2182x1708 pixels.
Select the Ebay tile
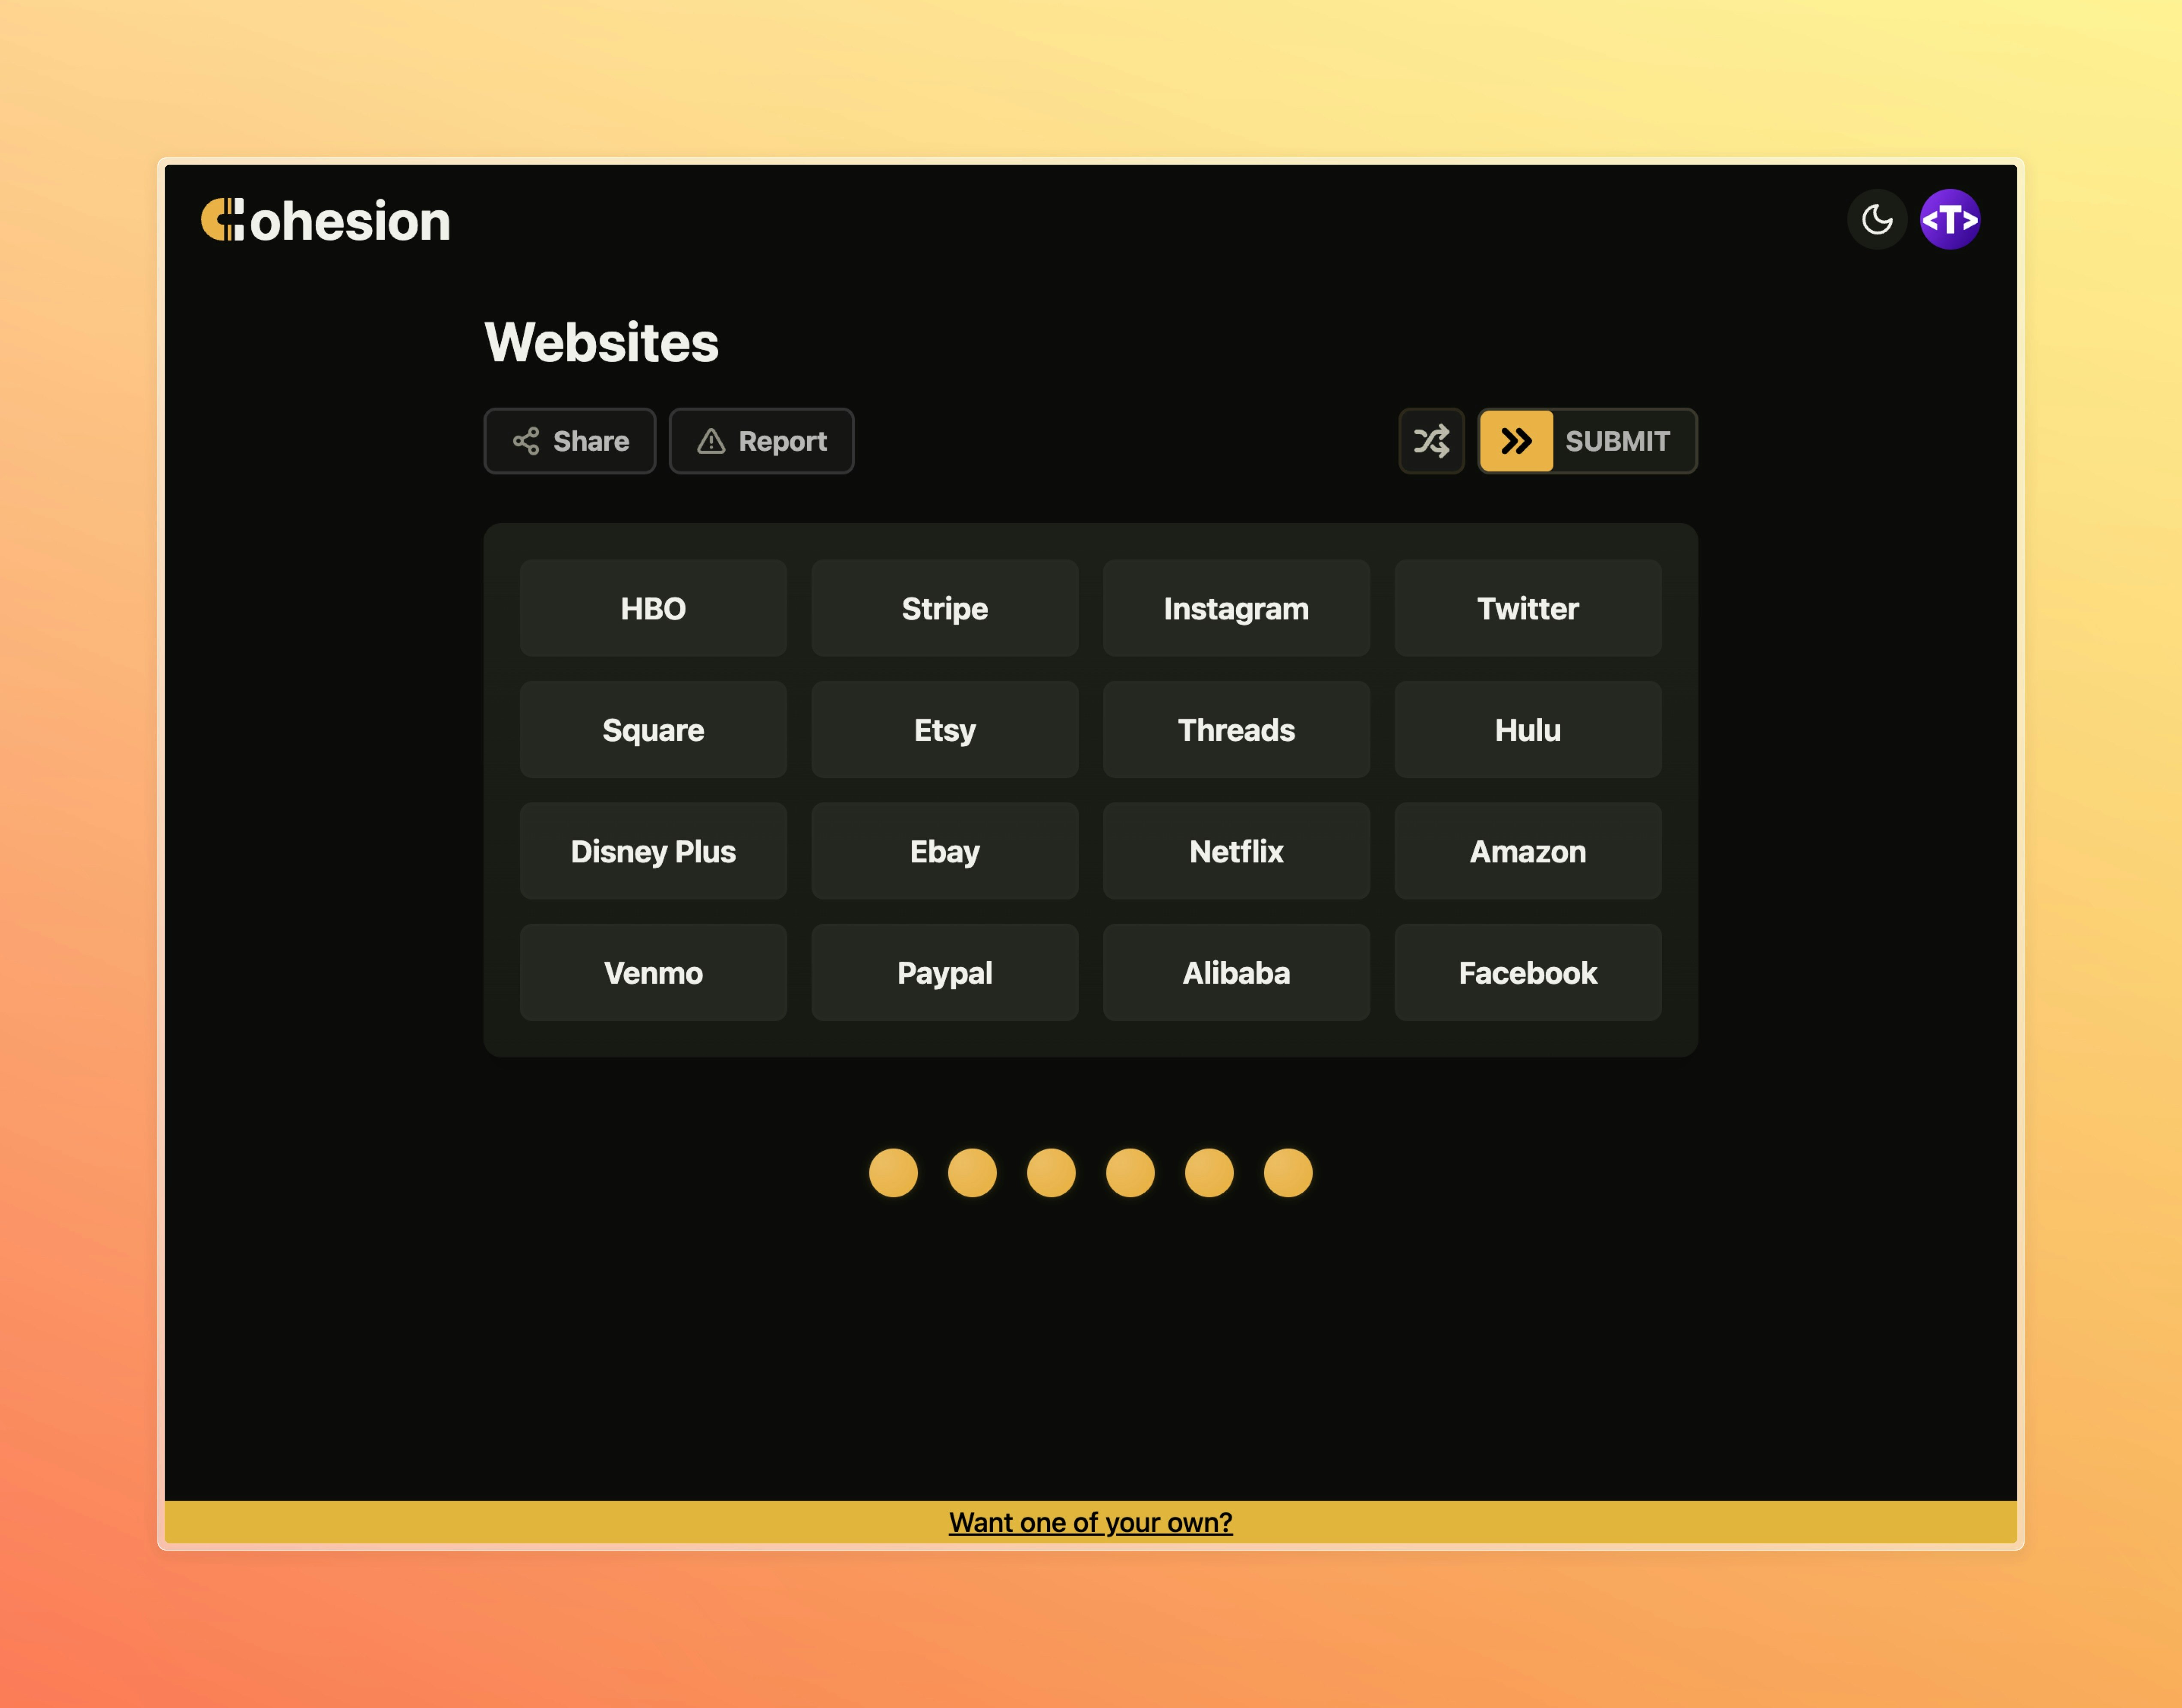[x=944, y=851]
